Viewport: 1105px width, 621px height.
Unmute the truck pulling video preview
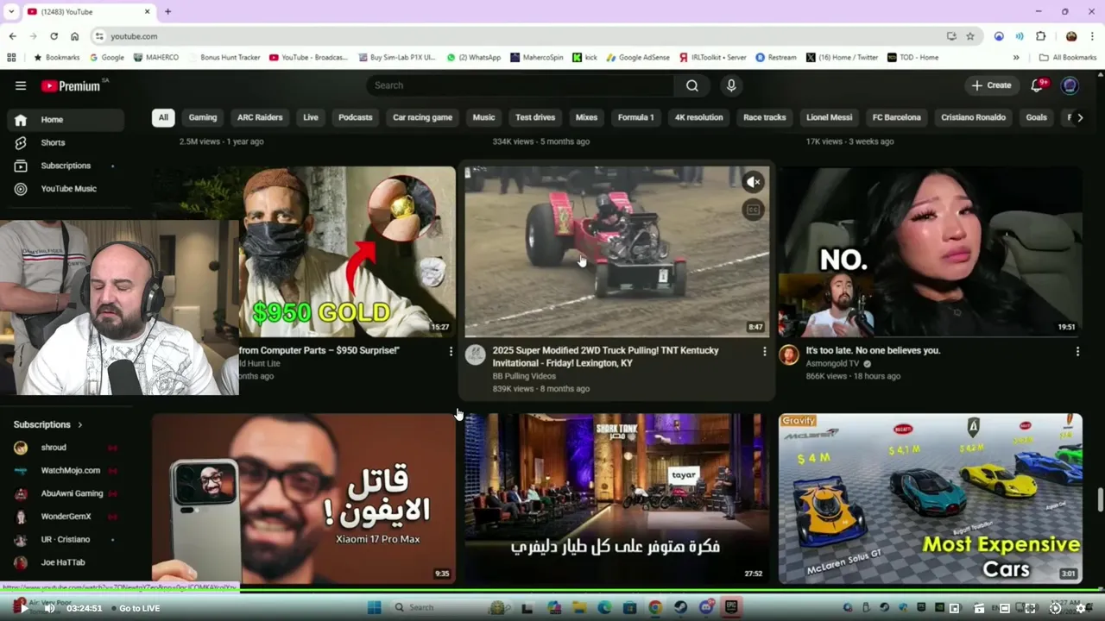coord(753,182)
